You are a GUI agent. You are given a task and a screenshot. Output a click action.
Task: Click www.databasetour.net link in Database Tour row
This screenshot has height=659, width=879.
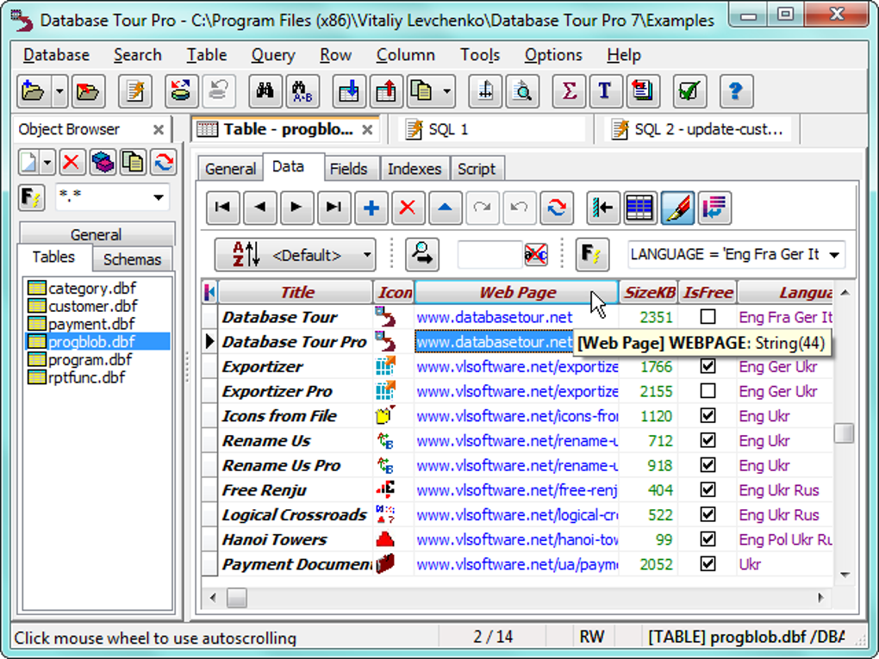494,317
